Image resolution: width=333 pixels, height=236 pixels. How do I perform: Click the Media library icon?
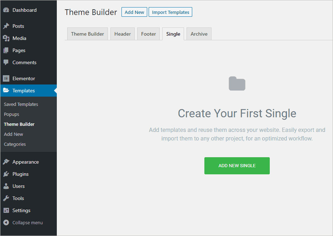pyautogui.click(x=6, y=38)
